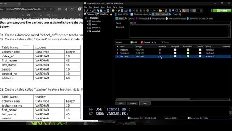Open a new browser tab with plus icon
Screen dimensions: 232x131
(x=24, y=4)
